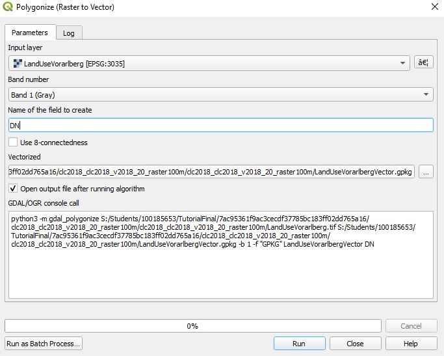
Task: Click the DN field name input
Action: [220, 126]
